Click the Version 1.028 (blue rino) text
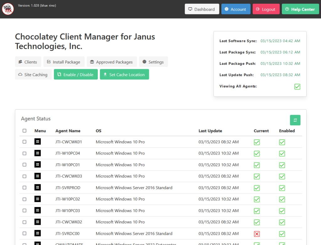The height and width of the screenshot is (245, 321). pos(37,6)
